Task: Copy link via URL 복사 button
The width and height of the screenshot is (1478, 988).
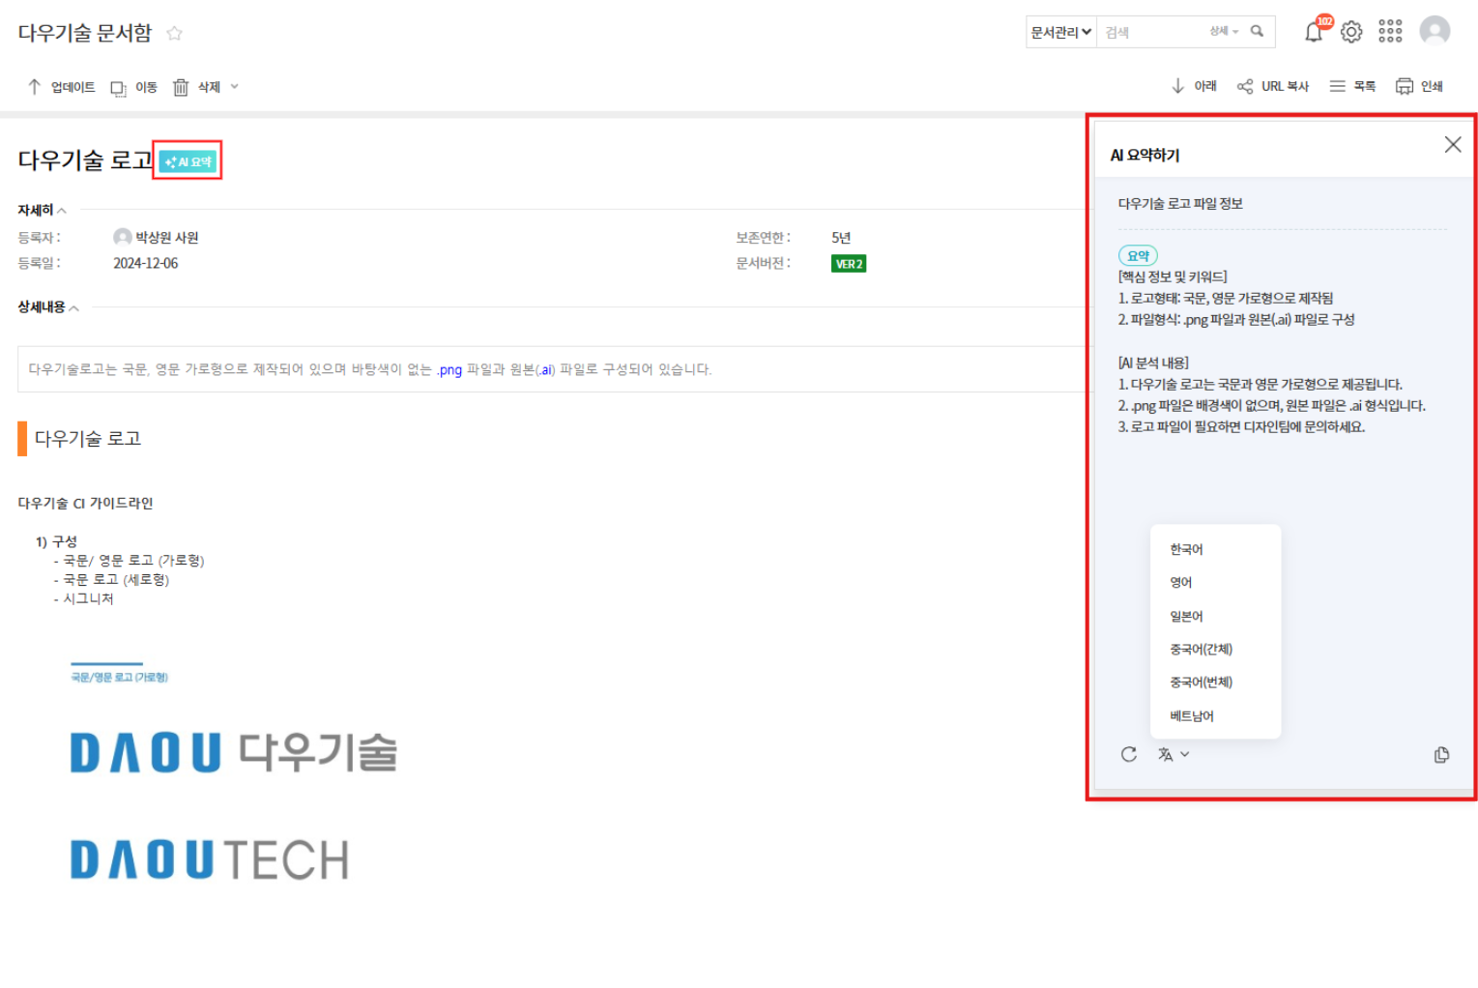Action: (x=1273, y=86)
